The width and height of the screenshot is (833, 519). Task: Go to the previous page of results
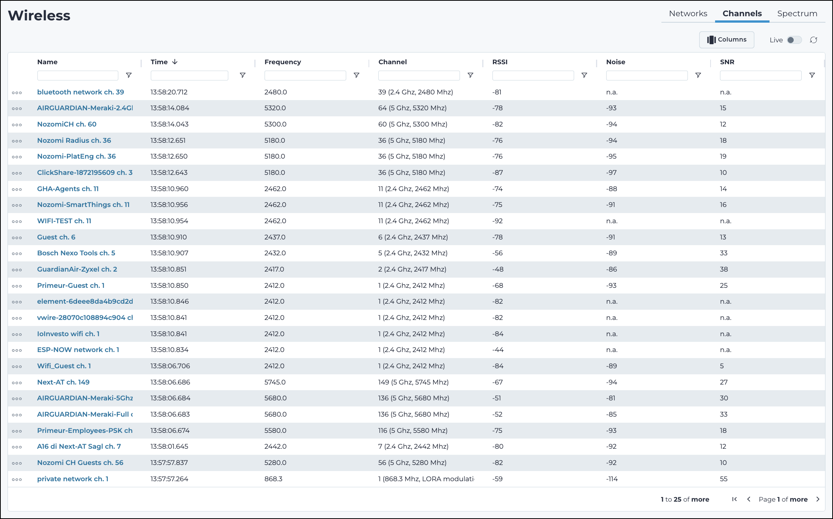(x=749, y=499)
